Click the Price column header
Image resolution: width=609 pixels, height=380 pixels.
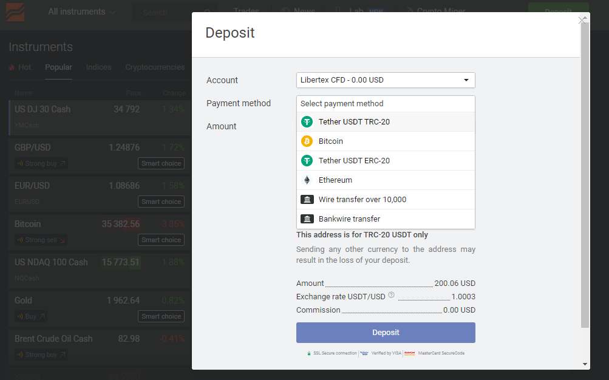[x=134, y=93]
